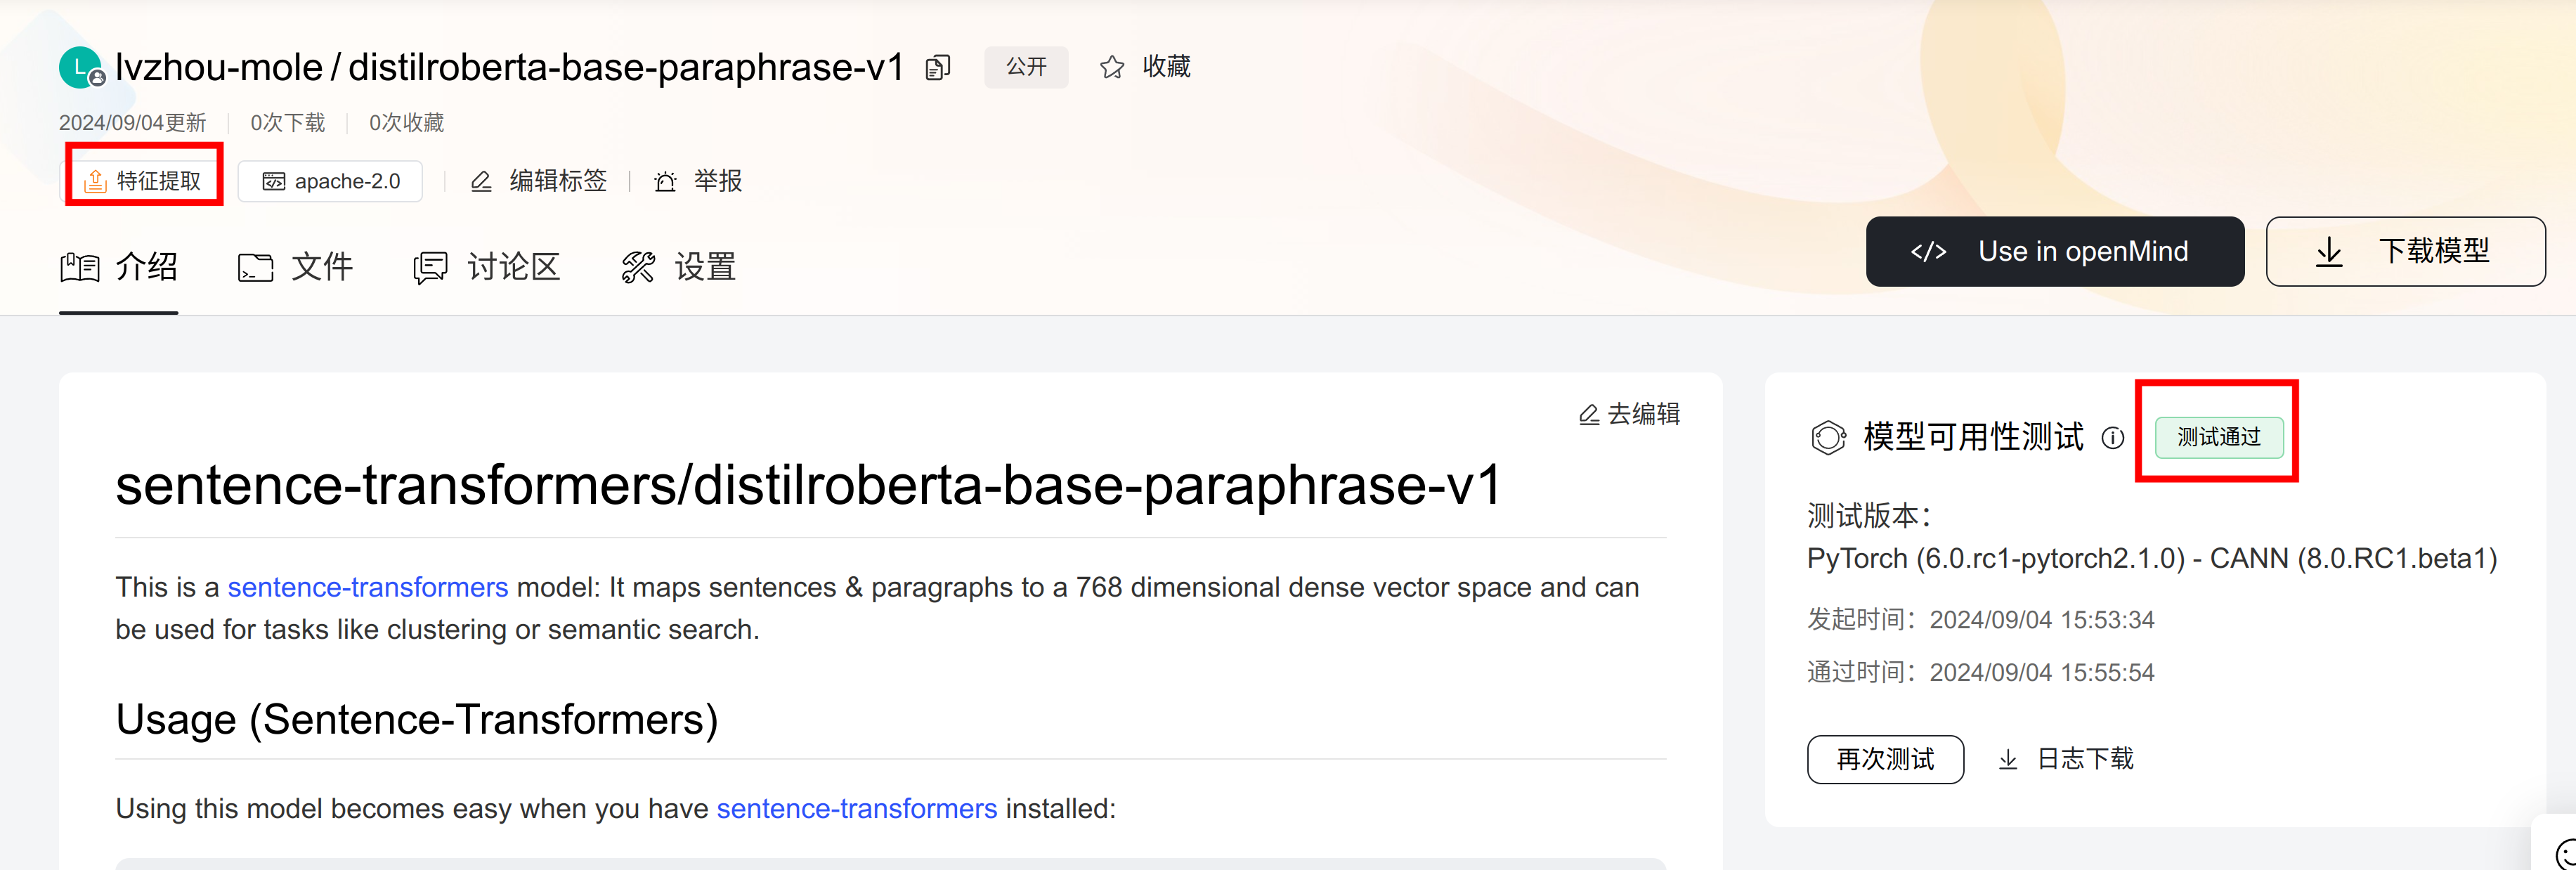The image size is (2576, 870).
Task: Click the PyTorch CANN test version text
Action: 2152,559
